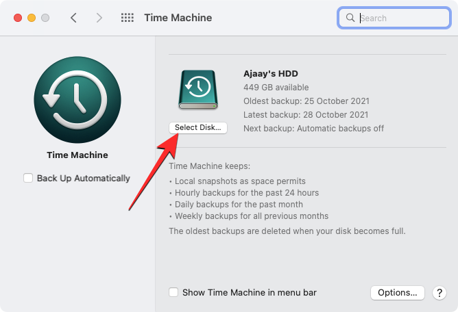
Task: Click the yellow minimize window button
Action: 32,18
